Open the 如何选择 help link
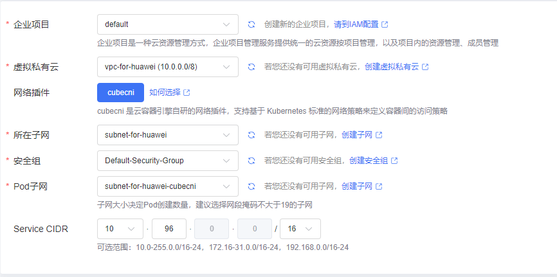The width and height of the screenshot is (557, 277). [x=165, y=93]
